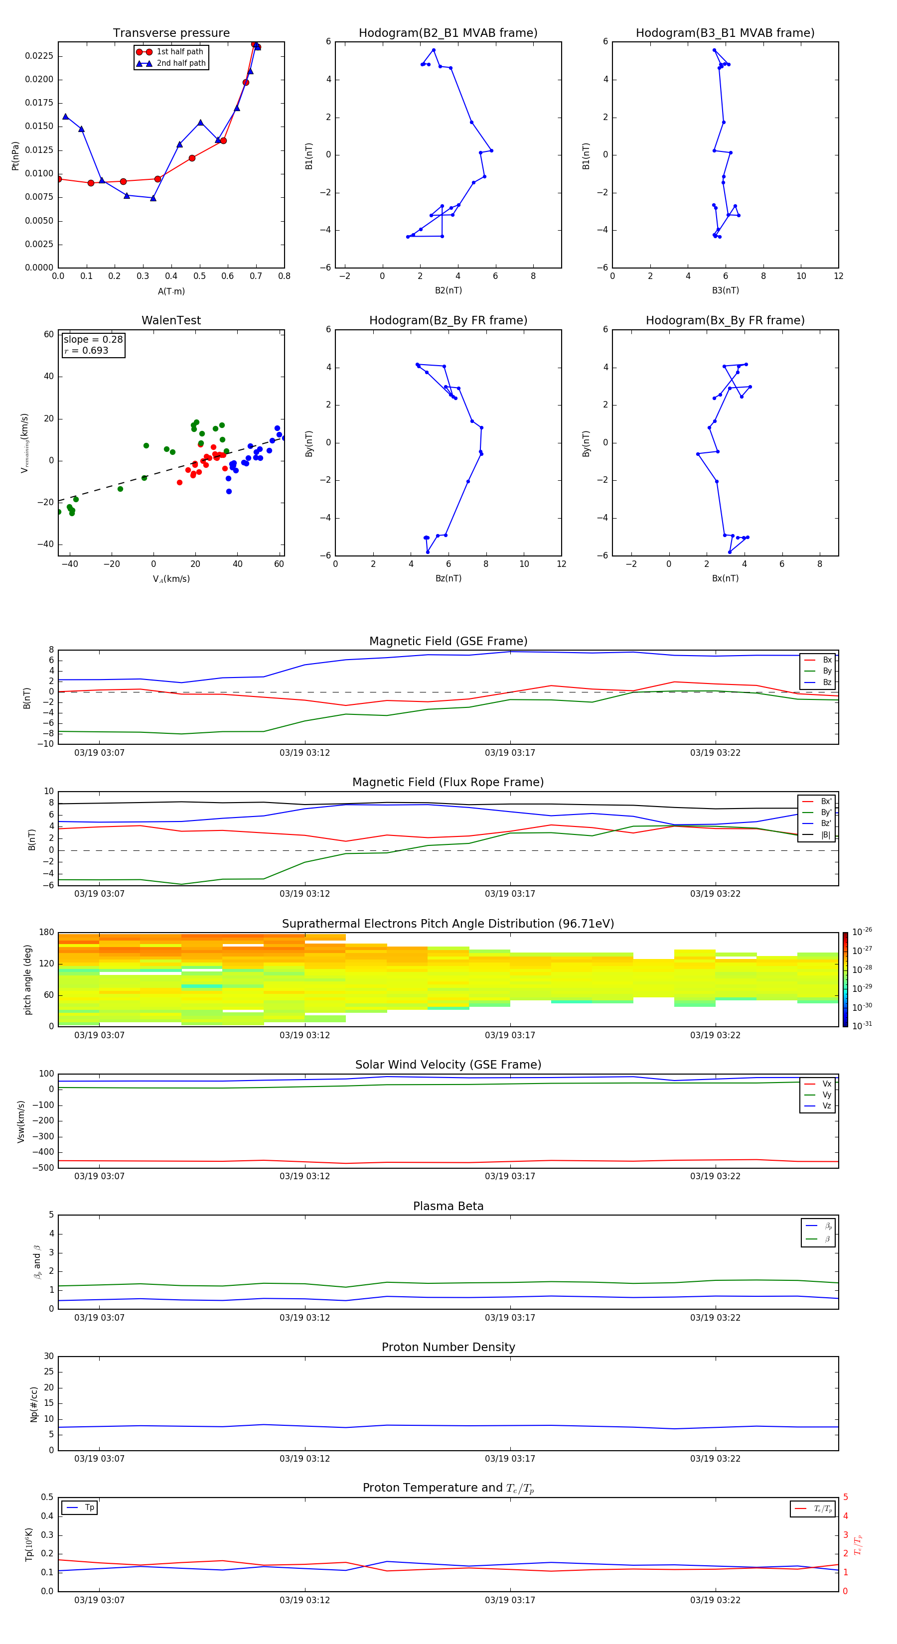Screen dimensions: 897x1644
Task: Click the 'Plasma Beta' panel title
Action: pos(448,1206)
